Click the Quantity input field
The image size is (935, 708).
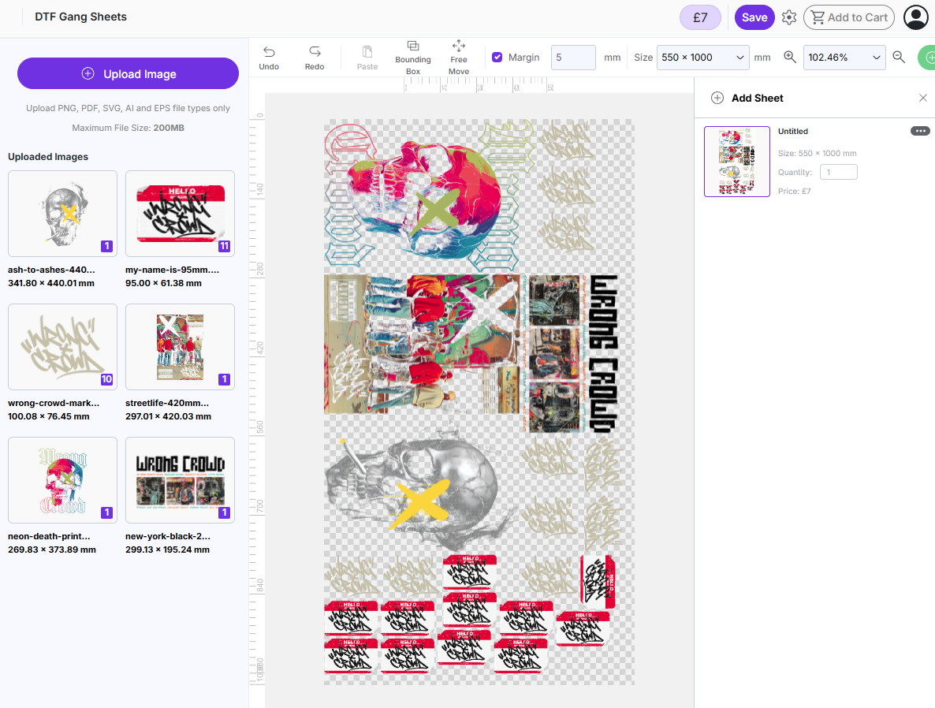coord(838,171)
